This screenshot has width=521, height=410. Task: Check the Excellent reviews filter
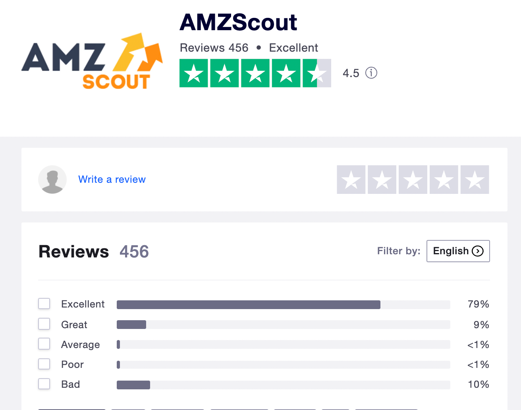pyautogui.click(x=44, y=304)
